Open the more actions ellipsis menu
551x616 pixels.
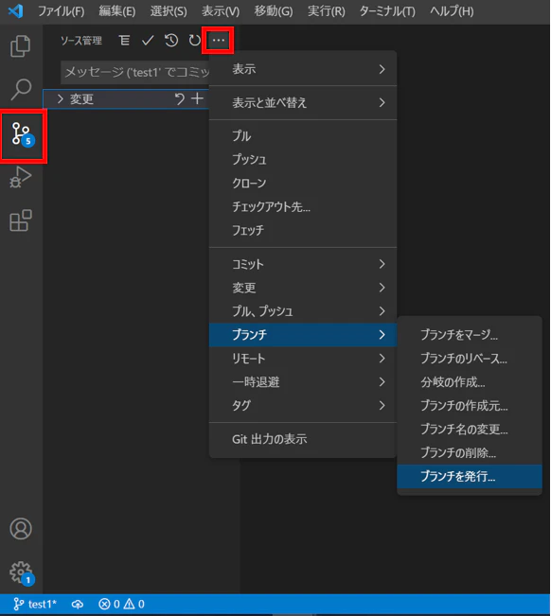tap(218, 40)
